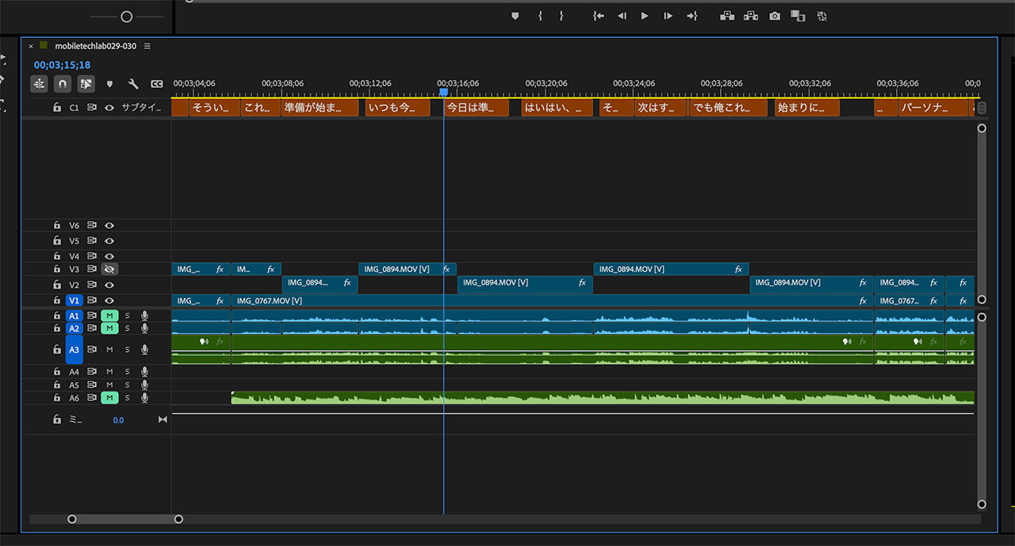Click Export Frame camera icon
Viewport: 1015px width, 546px height.
tap(775, 16)
